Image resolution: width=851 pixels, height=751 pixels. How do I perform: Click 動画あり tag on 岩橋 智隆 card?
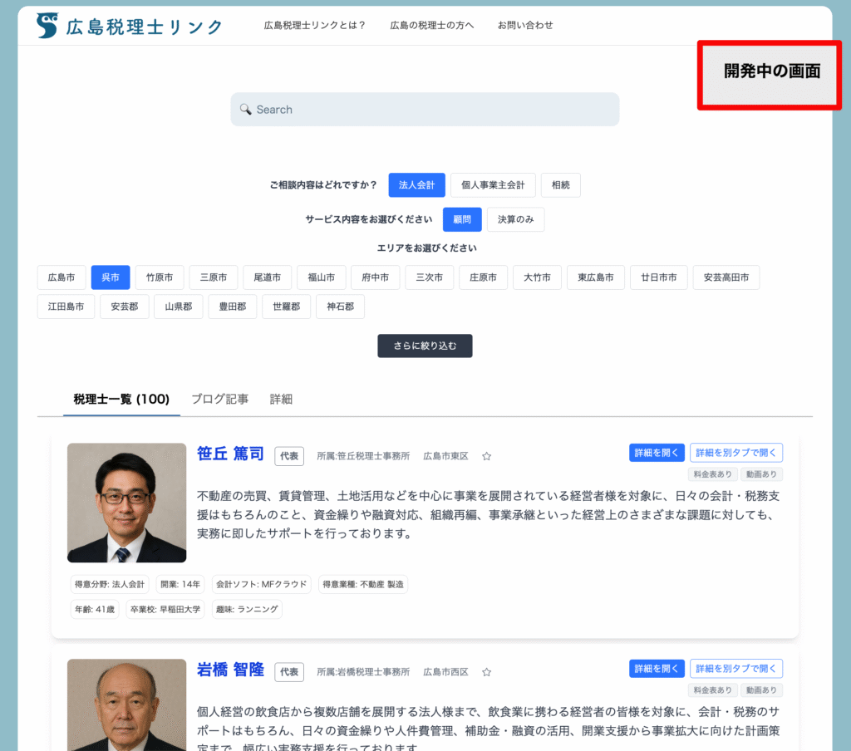[761, 690]
